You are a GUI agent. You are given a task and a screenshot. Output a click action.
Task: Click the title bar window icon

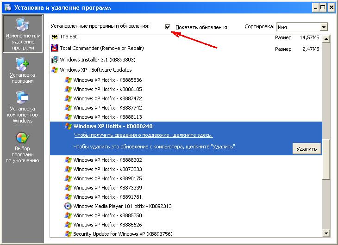click(x=8, y=7)
